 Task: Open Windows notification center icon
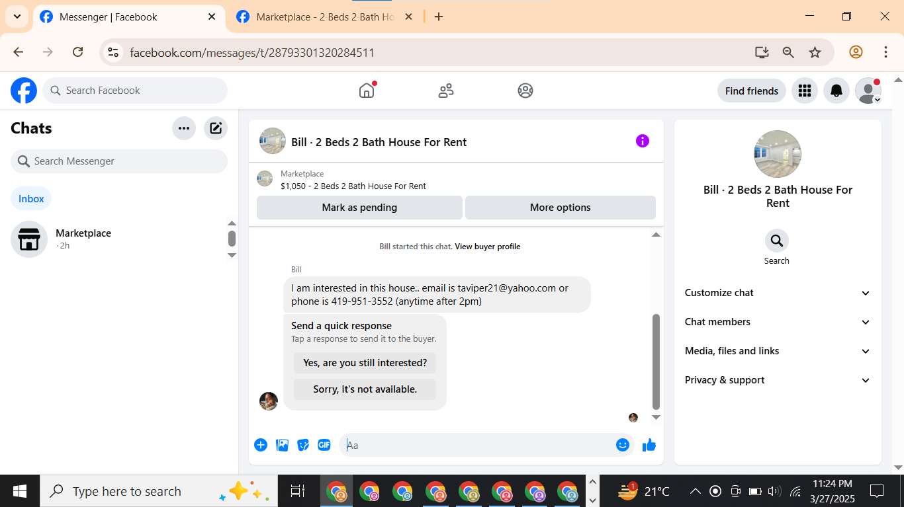[x=877, y=491]
